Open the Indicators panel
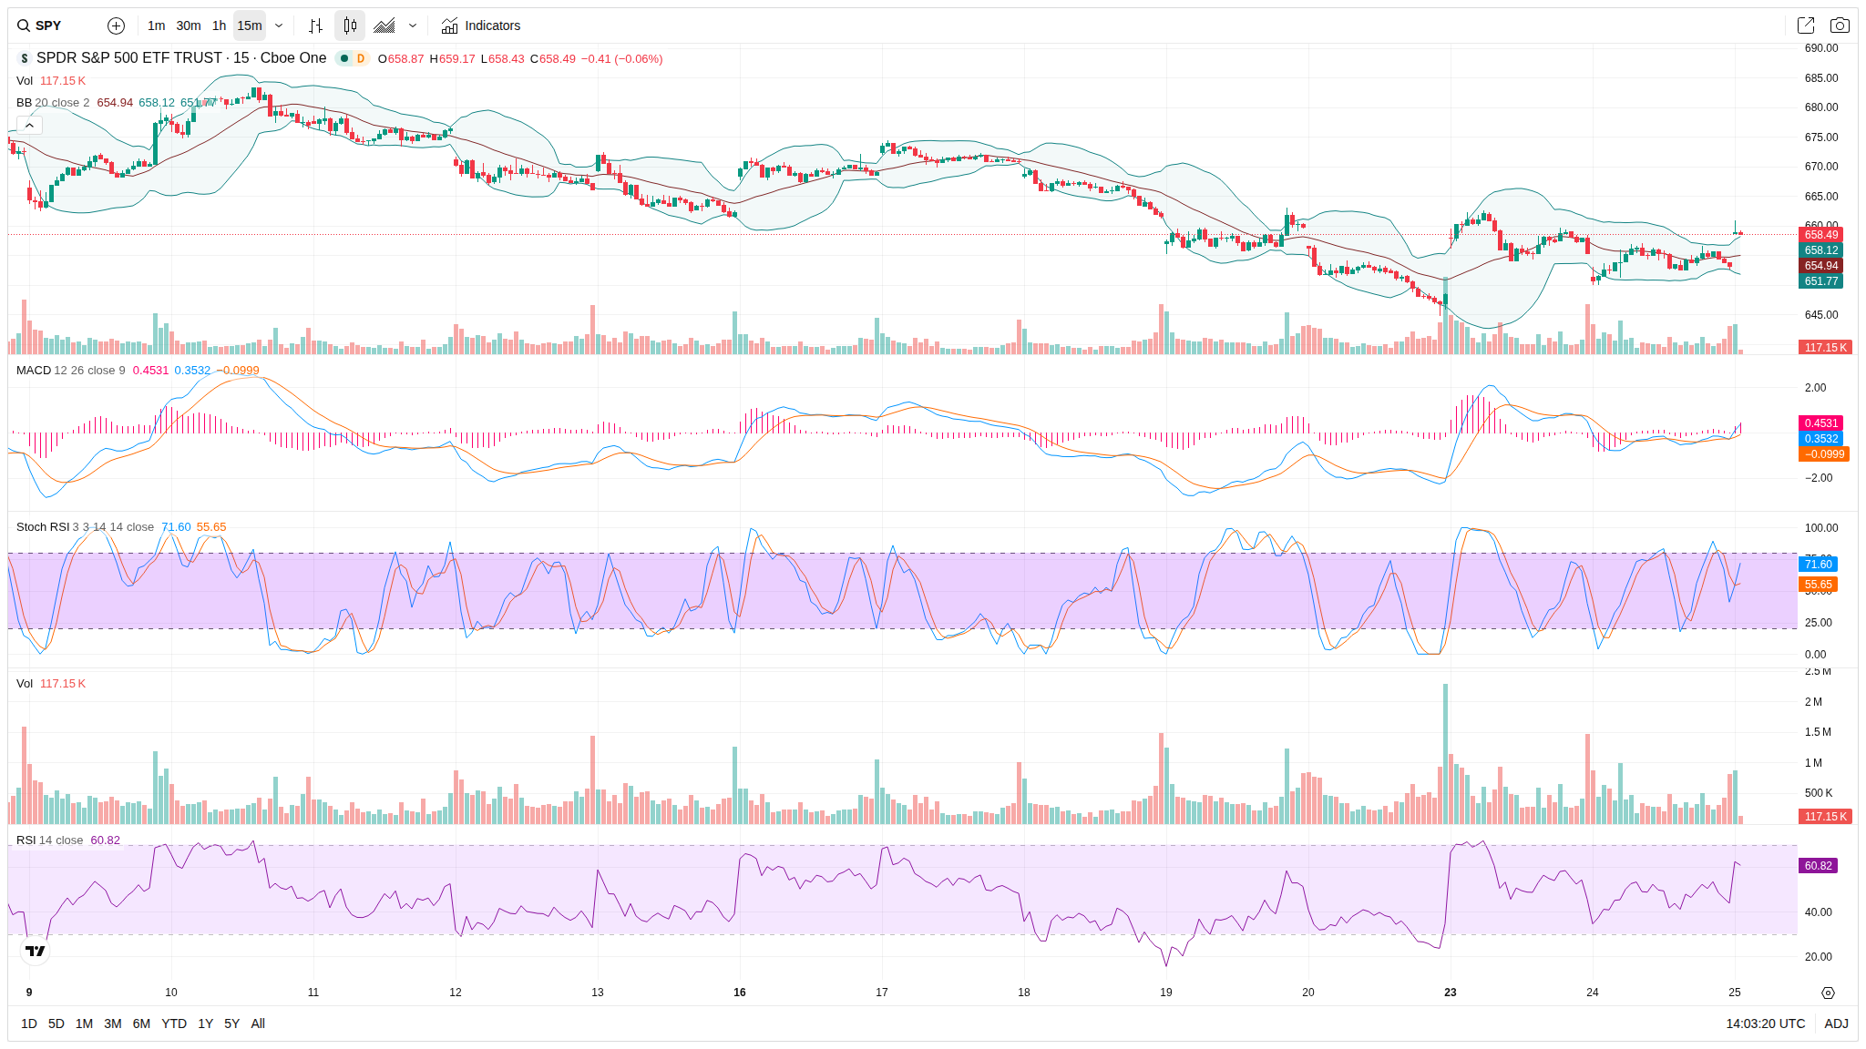The image size is (1866, 1049). [x=481, y=25]
